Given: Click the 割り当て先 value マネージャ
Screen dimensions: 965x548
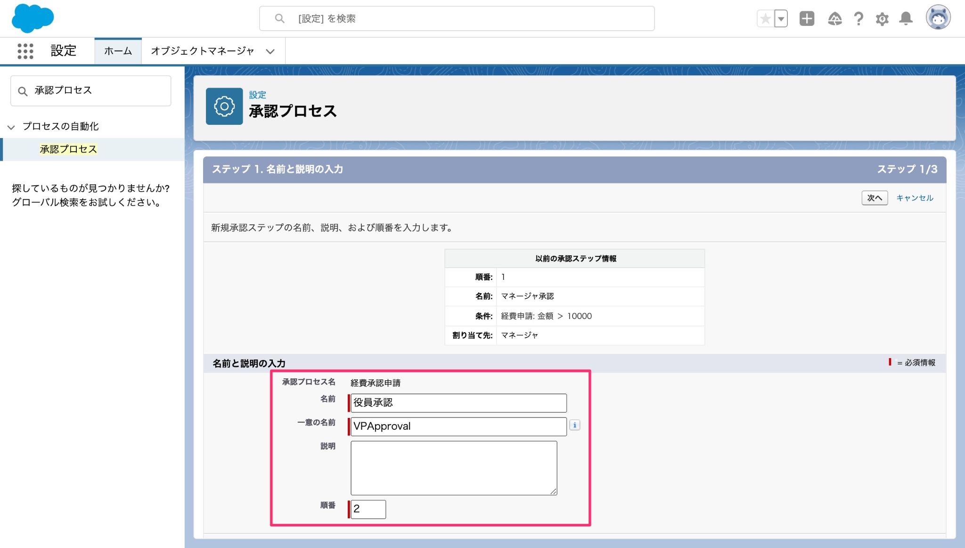Looking at the screenshot, I should [x=519, y=335].
